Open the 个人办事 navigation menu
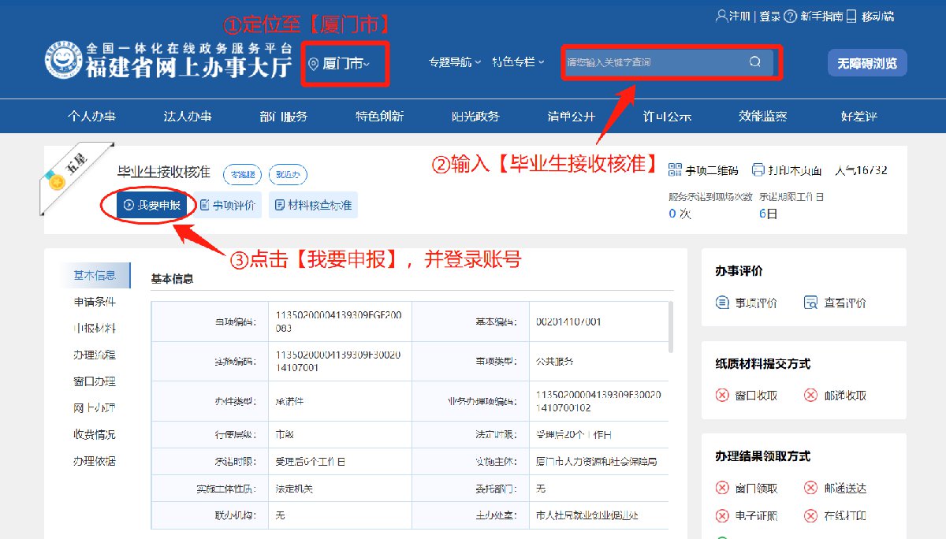The width and height of the screenshot is (946, 539). [91, 117]
